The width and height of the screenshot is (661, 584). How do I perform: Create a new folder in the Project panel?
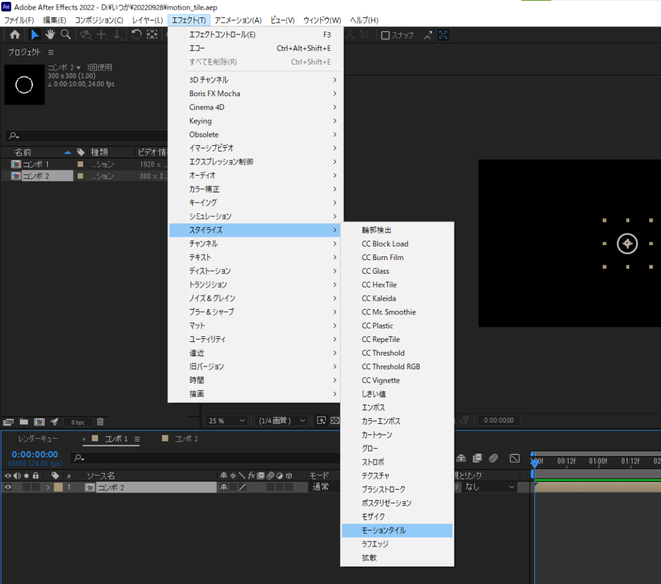click(24, 422)
